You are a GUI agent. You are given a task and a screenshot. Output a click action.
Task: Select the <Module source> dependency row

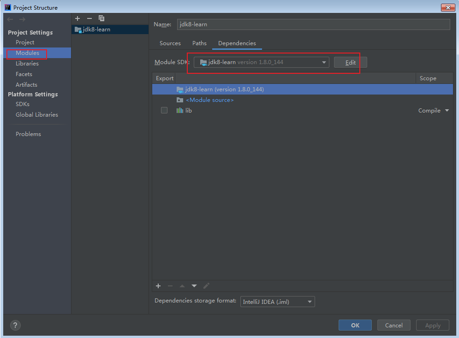pyautogui.click(x=303, y=100)
